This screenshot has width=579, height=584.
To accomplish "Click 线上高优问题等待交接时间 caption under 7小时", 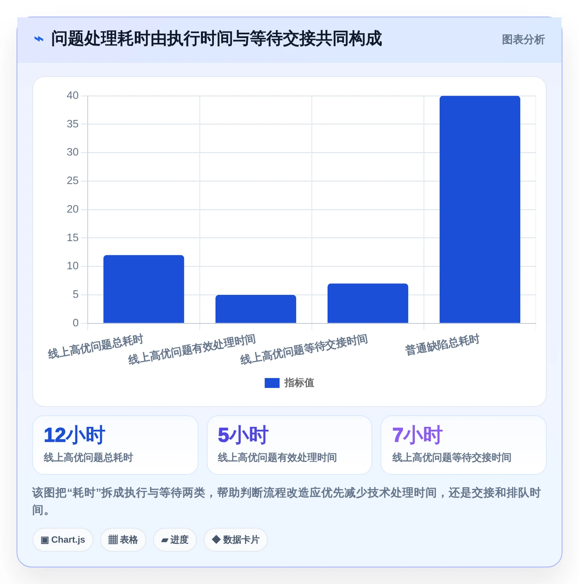I will coord(452,457).
